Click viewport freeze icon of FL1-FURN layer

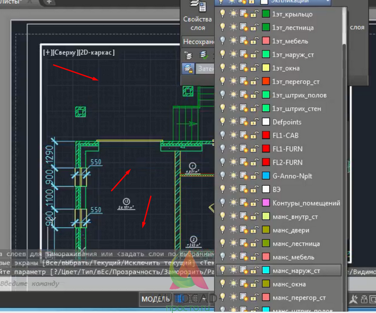pos(244,149)
